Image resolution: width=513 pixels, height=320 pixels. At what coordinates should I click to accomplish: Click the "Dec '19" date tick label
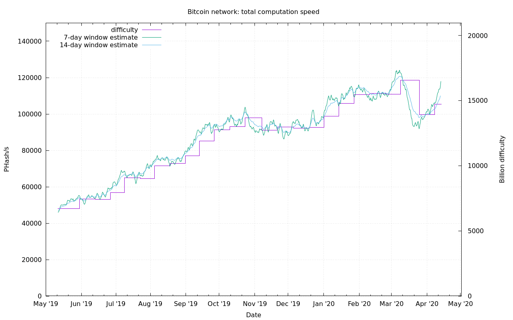[288, 304]
